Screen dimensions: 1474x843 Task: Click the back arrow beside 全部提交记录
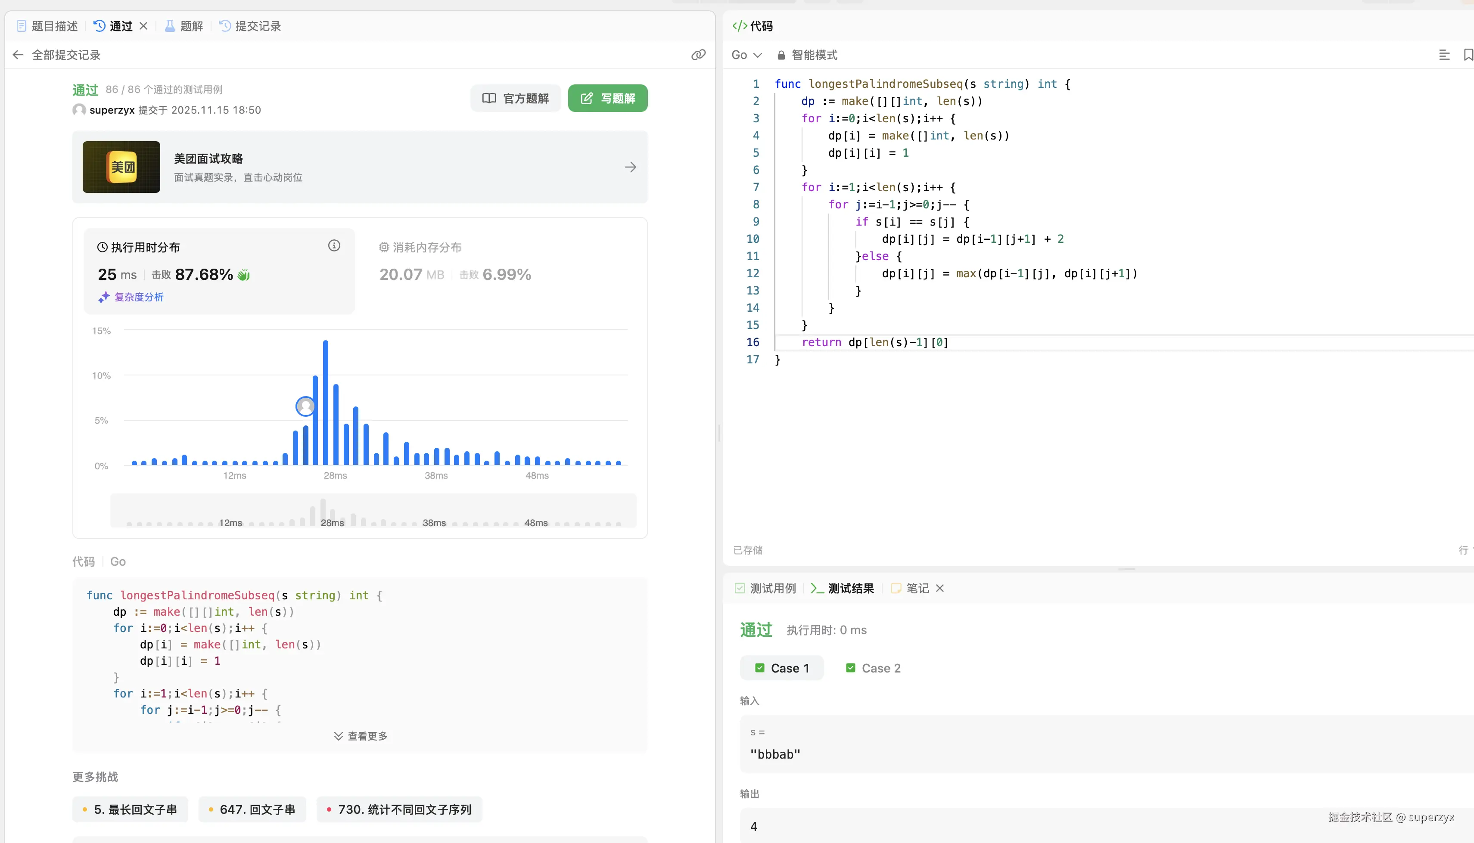coord(18,55)
